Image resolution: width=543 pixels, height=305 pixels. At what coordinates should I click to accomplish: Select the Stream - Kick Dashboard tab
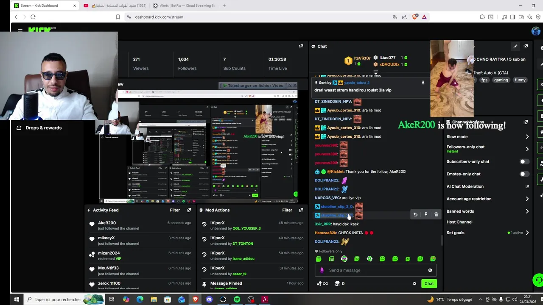tap(45, 6)
